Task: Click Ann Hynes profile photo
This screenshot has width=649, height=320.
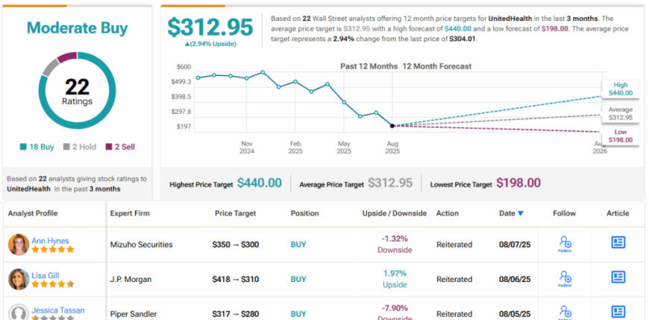Action: tap(18, 244)
